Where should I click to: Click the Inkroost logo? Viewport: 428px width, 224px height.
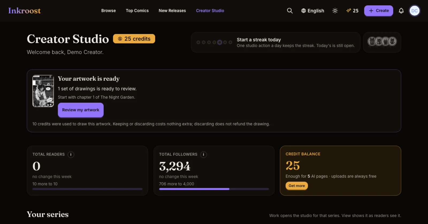click(24, 11)
